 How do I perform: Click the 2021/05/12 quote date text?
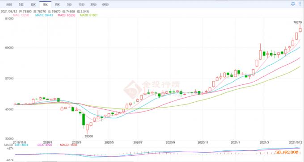(8, 12)
